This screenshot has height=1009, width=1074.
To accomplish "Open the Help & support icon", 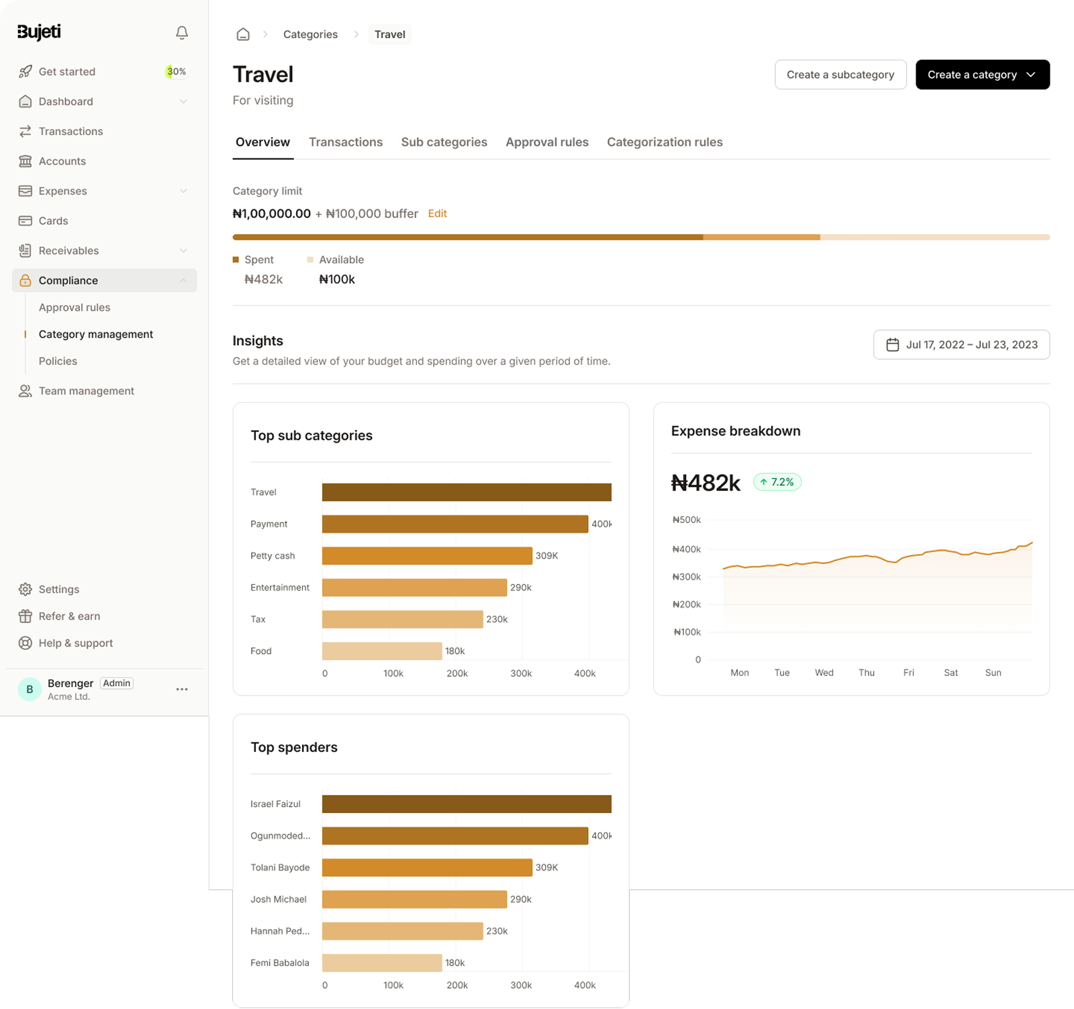I will [25, 642].
